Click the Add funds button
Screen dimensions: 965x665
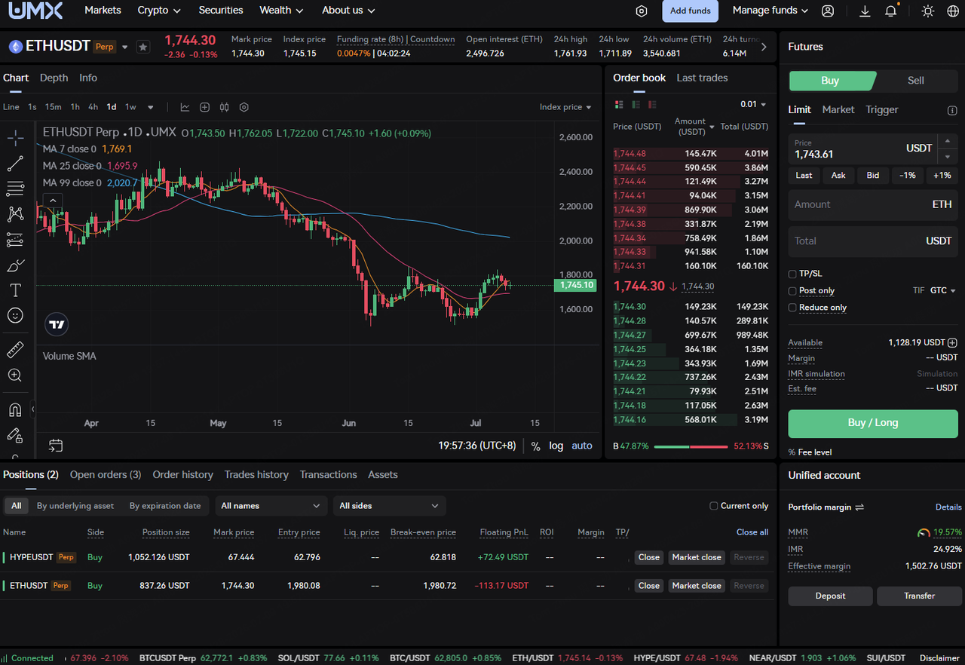[x=690, y=11]
